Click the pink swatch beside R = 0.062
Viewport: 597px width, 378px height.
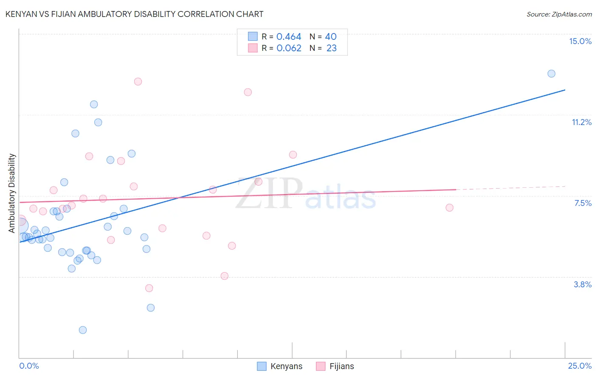[x=253, y=48]
